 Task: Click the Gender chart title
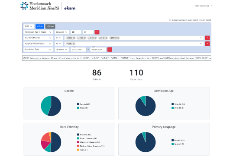69,91
